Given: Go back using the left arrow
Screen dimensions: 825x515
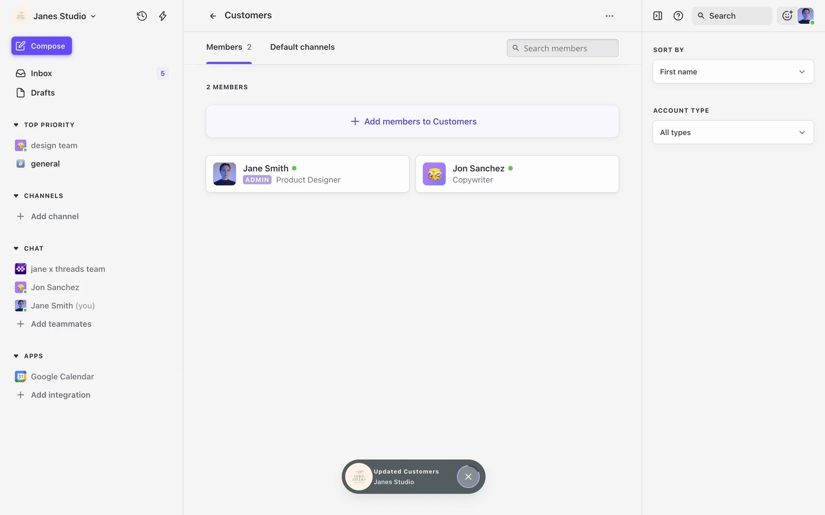Looking at the screenshot, I should (x=213, y=16).
